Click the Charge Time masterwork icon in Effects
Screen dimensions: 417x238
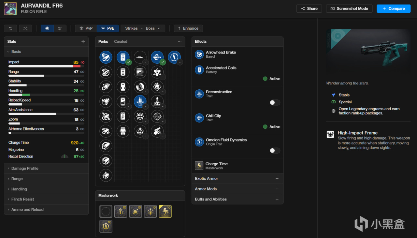coord(199,166)
